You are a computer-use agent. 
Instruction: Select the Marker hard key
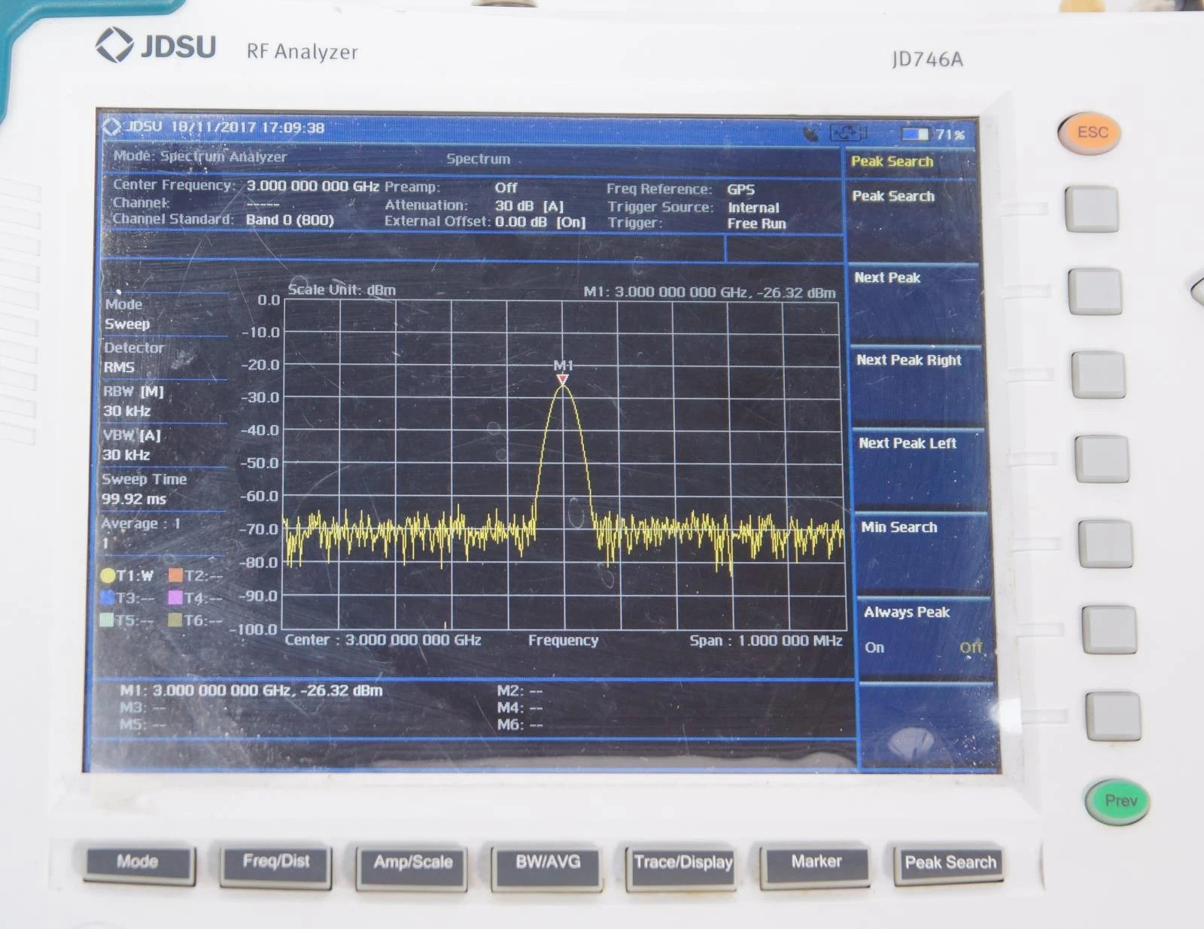click(816, 865)
